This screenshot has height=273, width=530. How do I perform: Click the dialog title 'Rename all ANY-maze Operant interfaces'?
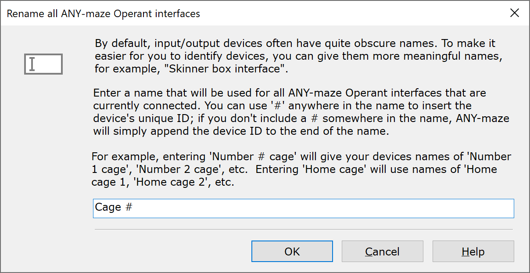(x=104, y=14)
